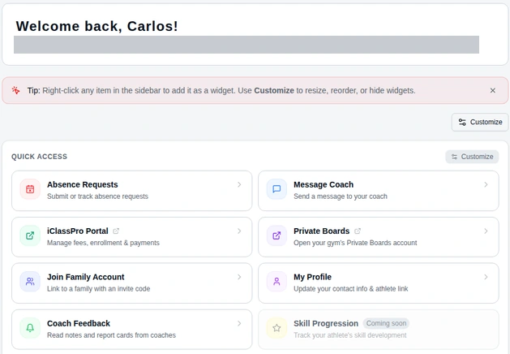Click the Skill Progression title
The height and width of the screenshot is (354, 510).
tap(326, 323)
